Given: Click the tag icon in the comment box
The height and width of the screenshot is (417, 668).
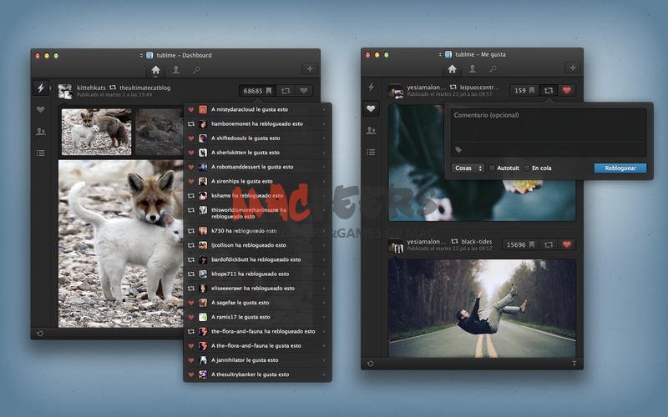Looking at the screenshot, I should click(458, 150).
